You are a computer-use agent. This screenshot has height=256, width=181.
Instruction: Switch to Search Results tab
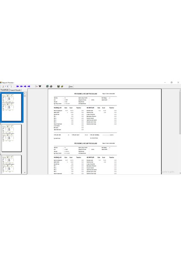click(x=15, y=90)
